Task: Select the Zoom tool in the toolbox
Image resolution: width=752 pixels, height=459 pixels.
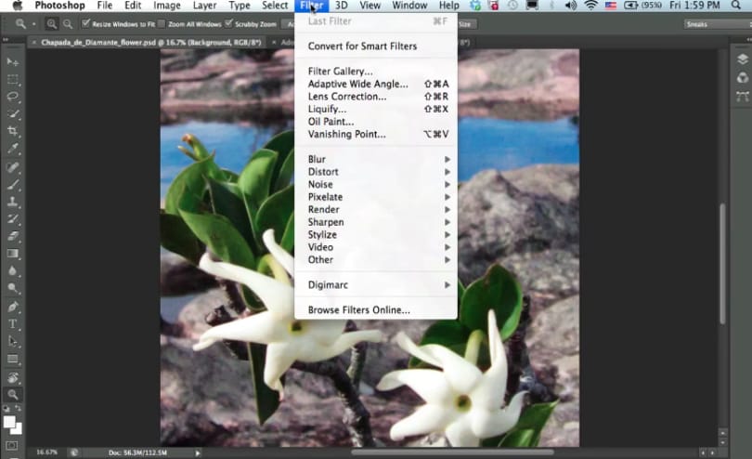Action: coord(12,395)
